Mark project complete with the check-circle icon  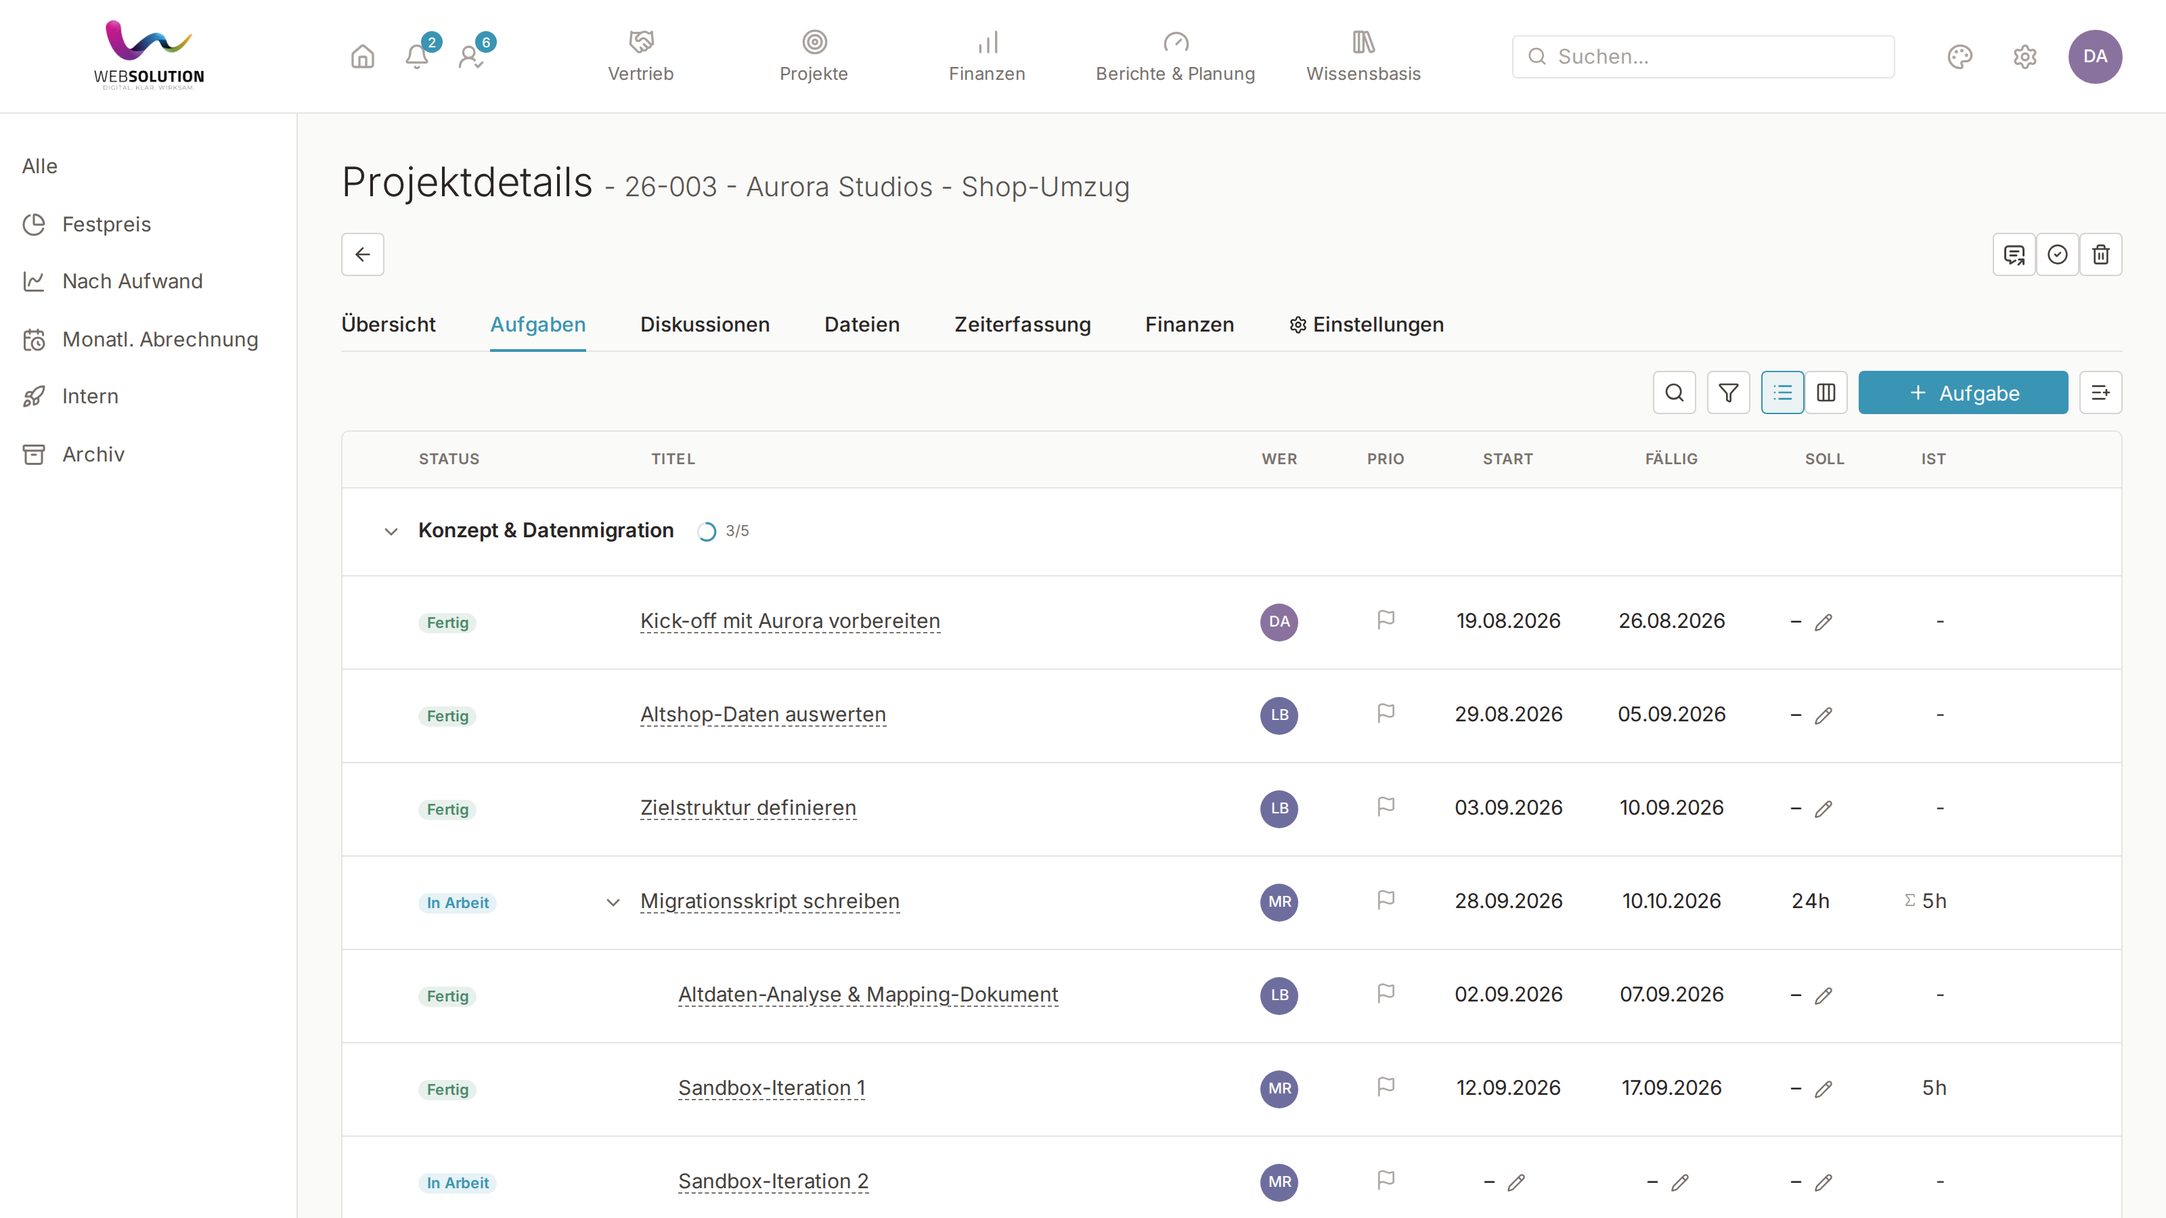(2058, 254)
